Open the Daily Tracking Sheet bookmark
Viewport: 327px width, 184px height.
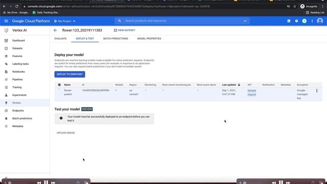coord(46,12)
